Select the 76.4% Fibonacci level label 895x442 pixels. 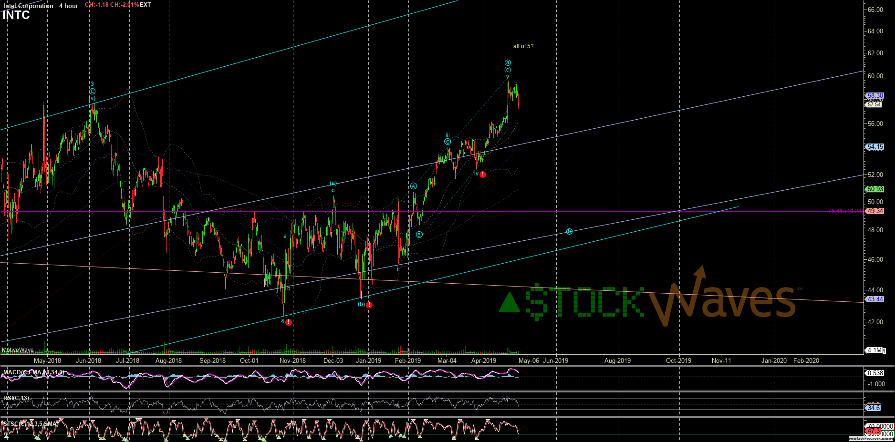pos(845,211)
